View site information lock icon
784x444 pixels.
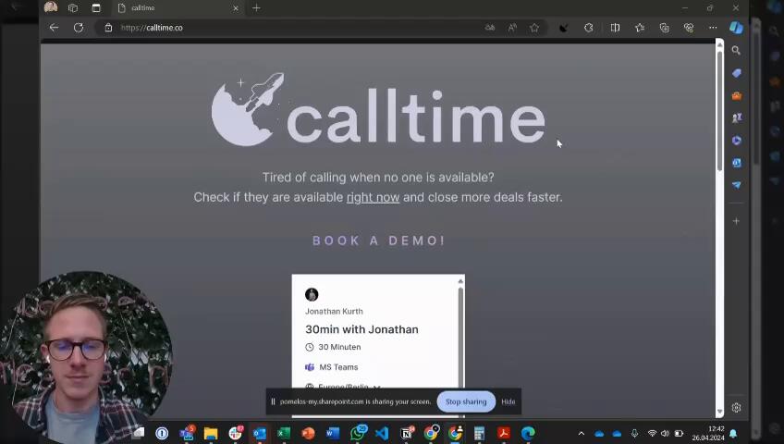108,28
